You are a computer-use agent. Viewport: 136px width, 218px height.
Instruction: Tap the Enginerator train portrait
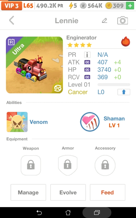pyautogui.click(x=35, y=65)
